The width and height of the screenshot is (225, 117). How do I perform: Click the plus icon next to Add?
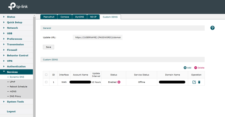pos(185,68)
